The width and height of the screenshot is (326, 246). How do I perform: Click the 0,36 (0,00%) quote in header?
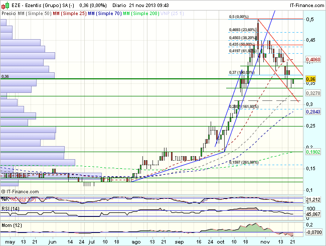pos(93,5)
